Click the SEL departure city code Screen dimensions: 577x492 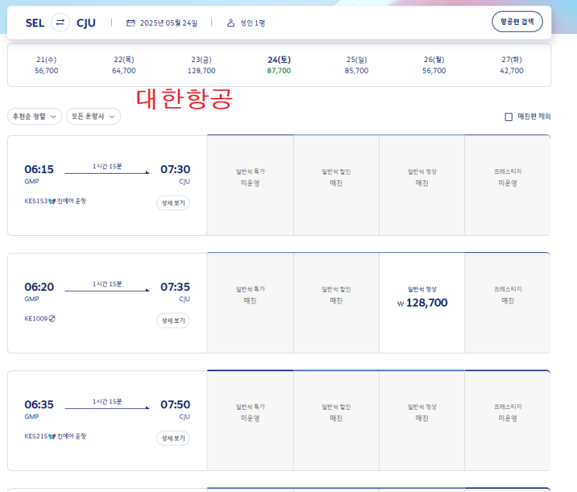pos(35,23)
